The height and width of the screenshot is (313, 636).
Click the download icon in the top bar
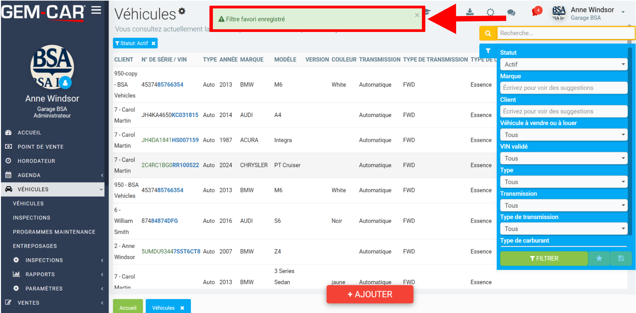point(470,12)
